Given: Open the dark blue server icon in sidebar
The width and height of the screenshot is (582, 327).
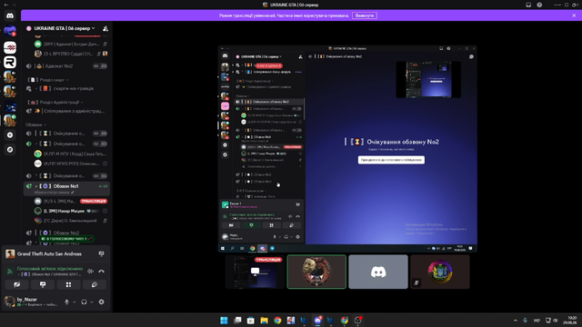Looking at the screenshot, I should pos(10,107).
